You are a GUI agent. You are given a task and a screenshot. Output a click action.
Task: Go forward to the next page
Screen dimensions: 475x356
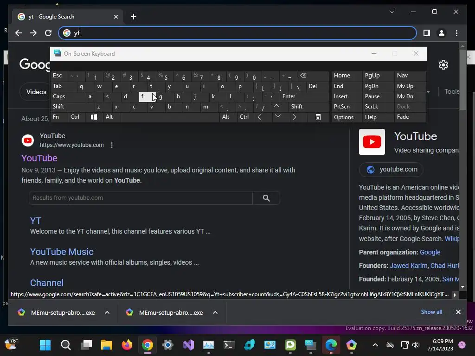click(x=33, y=33)
